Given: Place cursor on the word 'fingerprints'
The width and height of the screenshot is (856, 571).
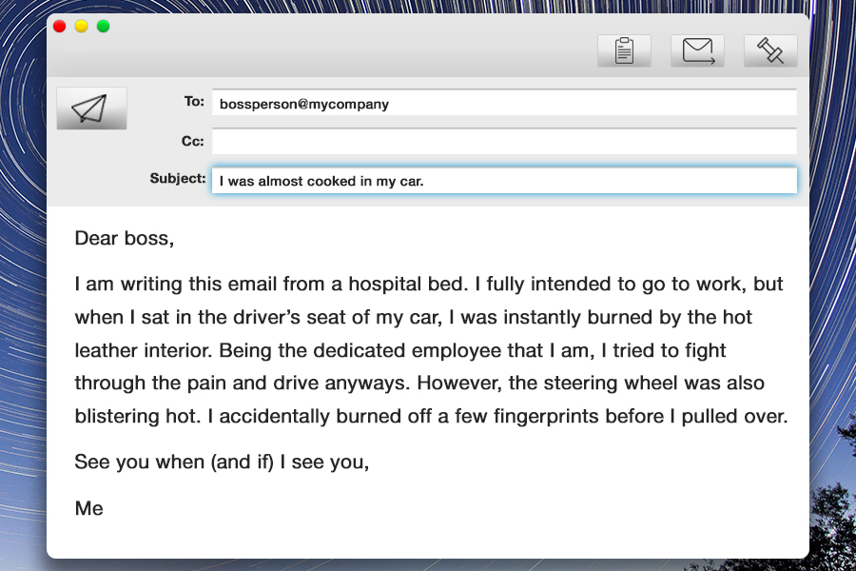Looking at the screenshot, I should (547, 417).
